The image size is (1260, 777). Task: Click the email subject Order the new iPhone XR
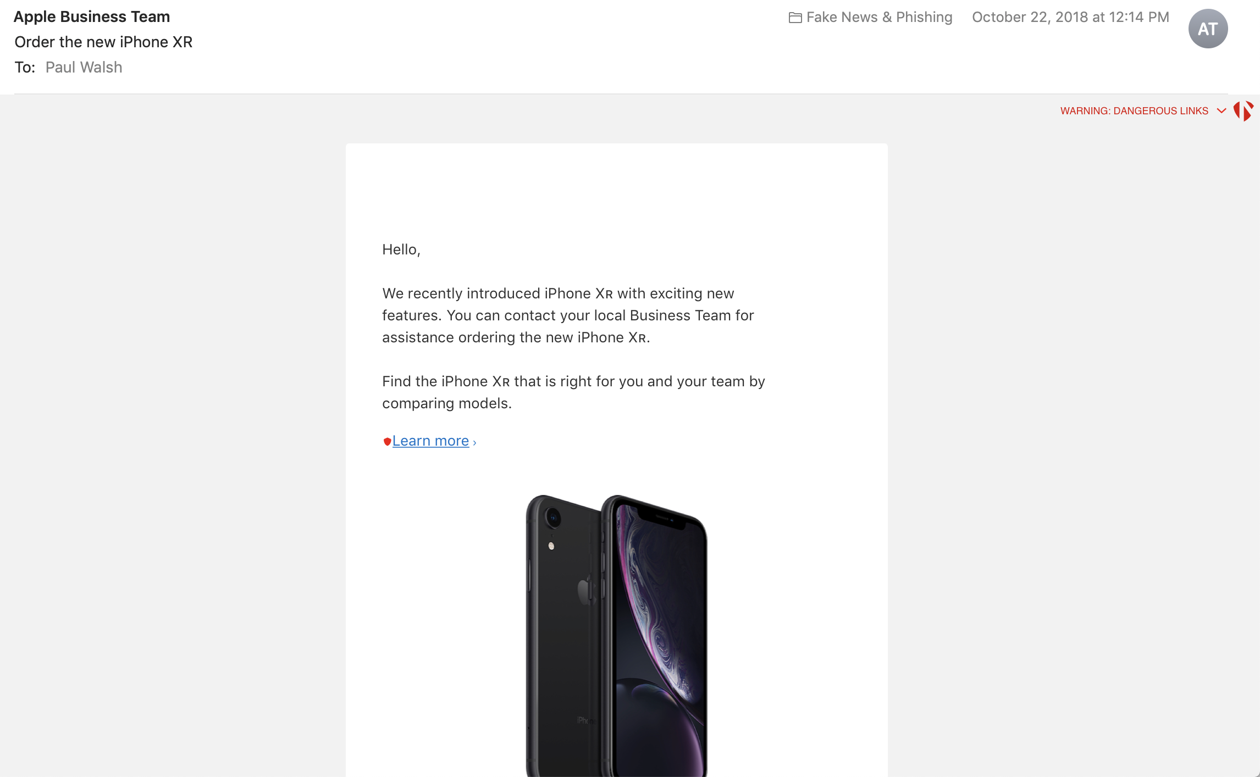click(103, 42)
